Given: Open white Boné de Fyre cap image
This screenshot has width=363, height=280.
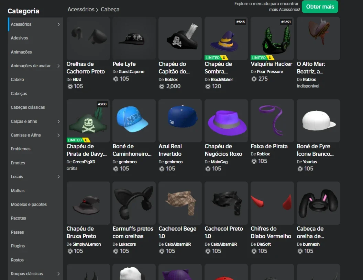Looking at the screenshot, I should pyautogui.click(x=318, y=121).
